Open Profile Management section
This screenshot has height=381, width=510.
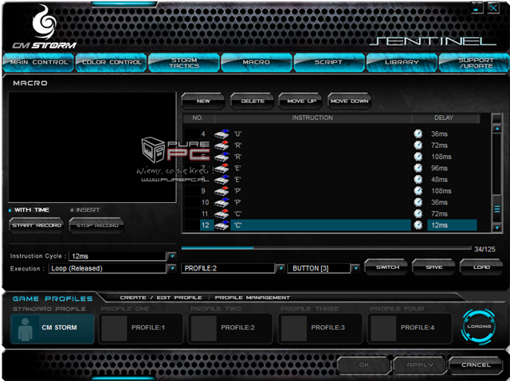(252, 297)
